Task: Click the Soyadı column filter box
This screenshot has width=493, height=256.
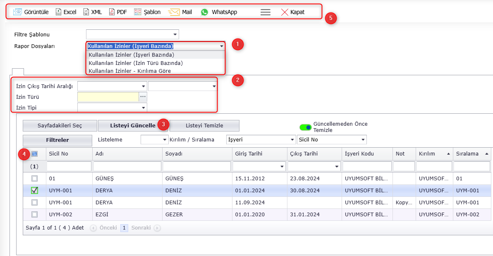Action: click(197, 166)
